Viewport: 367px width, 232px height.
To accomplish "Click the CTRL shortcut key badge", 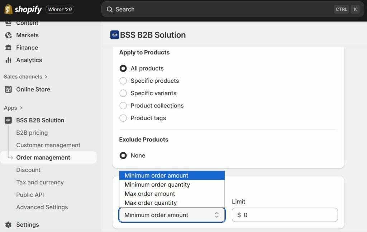I will (341, 9).
